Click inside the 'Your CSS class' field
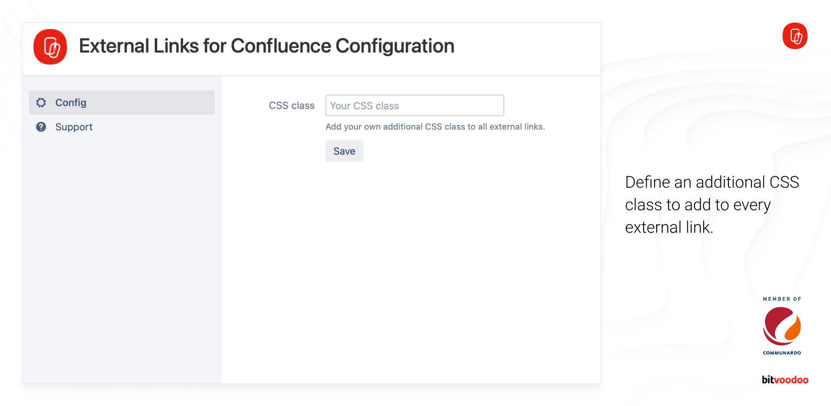 (x=414, y=105)
